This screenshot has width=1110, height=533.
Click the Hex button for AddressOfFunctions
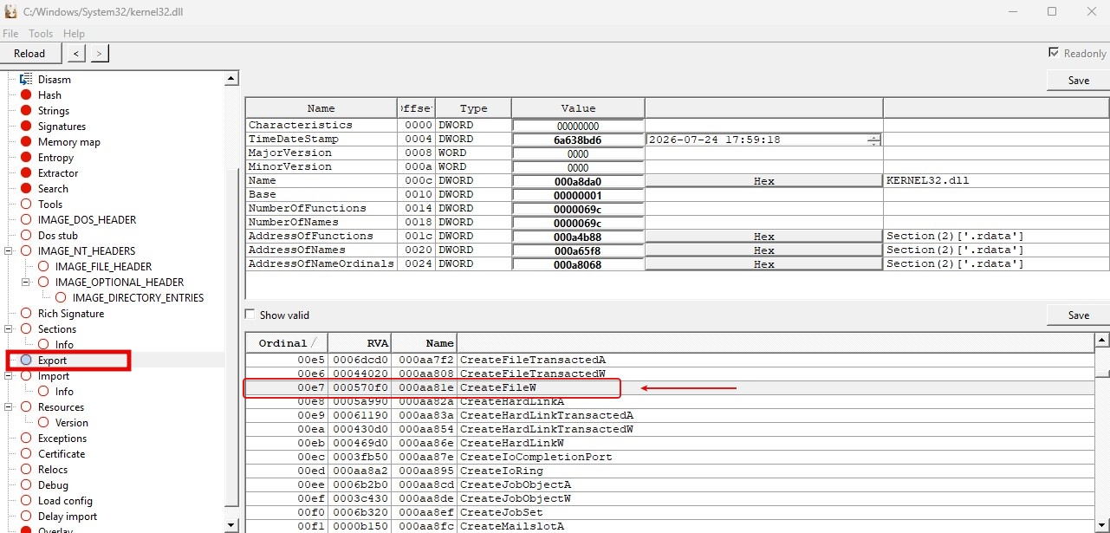(x=763, y=237)
